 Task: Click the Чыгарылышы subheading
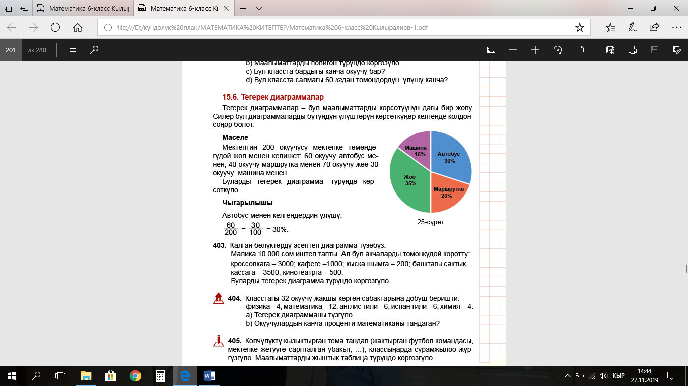[247, 203]
